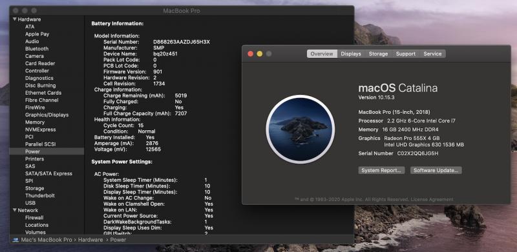Viewport: 517px width, 252px height.
Task: Switch to the Overview tab
Action: pos(322,53)
